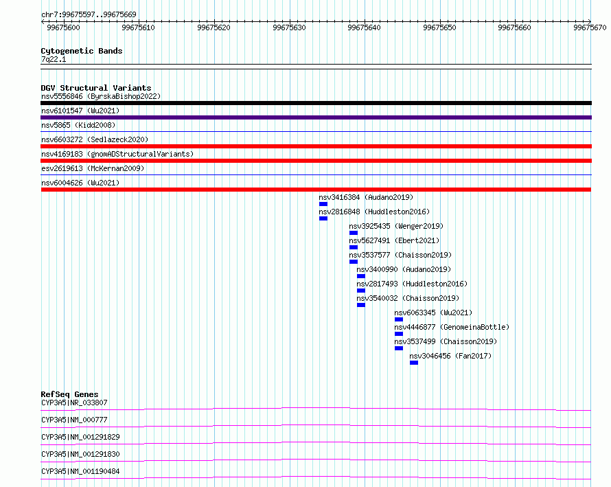The image size is (611, 487).
Task: Click the RefSeq Genes track heading
Action: [69, 394]
